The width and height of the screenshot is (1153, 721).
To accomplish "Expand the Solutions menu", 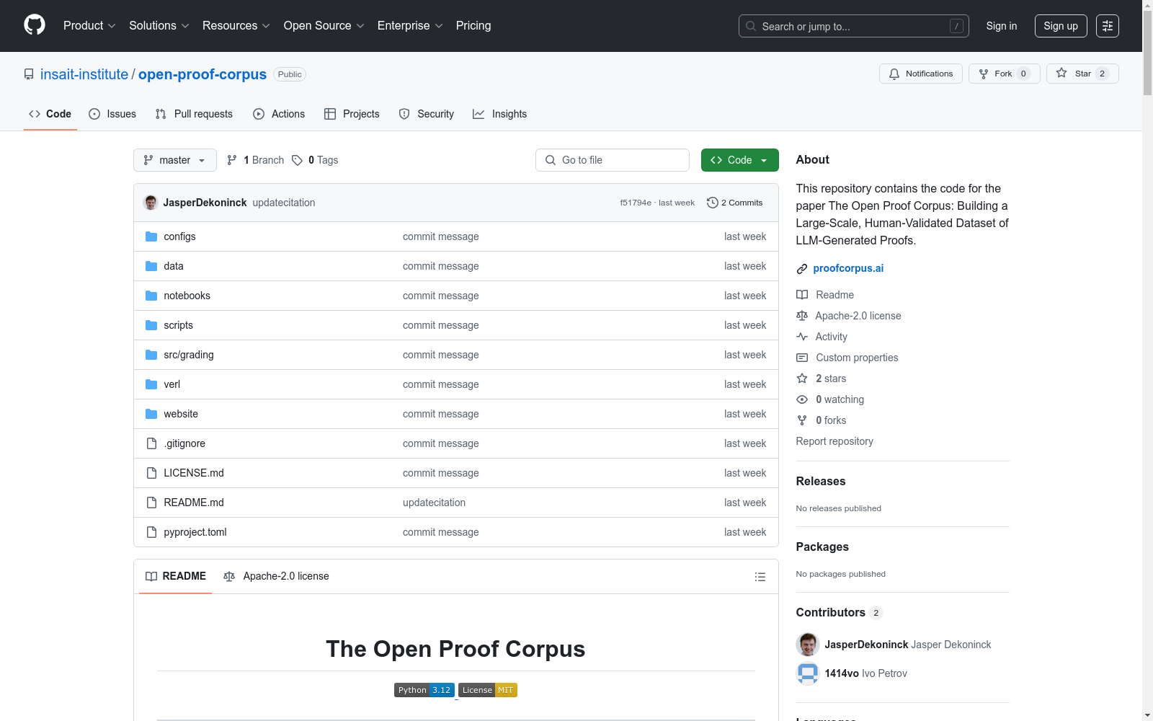I will click(x=159, y=26).
